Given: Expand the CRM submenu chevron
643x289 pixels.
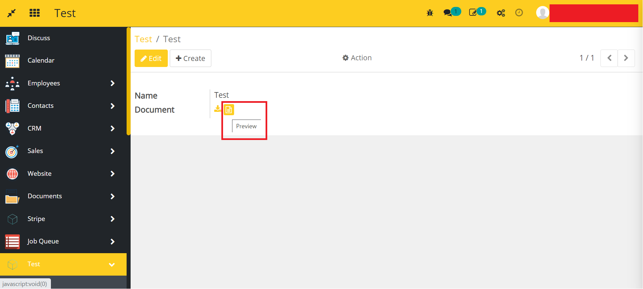Looking at the screenshot, I should tap(113, 129).
